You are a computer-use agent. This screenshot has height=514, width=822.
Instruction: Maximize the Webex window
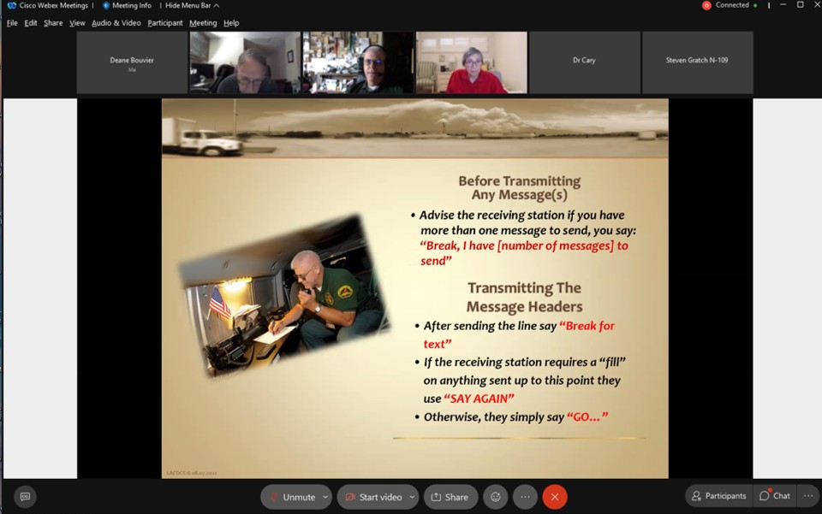(x=801, y=5)
